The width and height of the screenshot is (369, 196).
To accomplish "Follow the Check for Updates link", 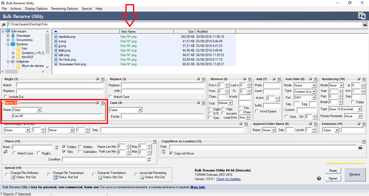I will (229, 179).
